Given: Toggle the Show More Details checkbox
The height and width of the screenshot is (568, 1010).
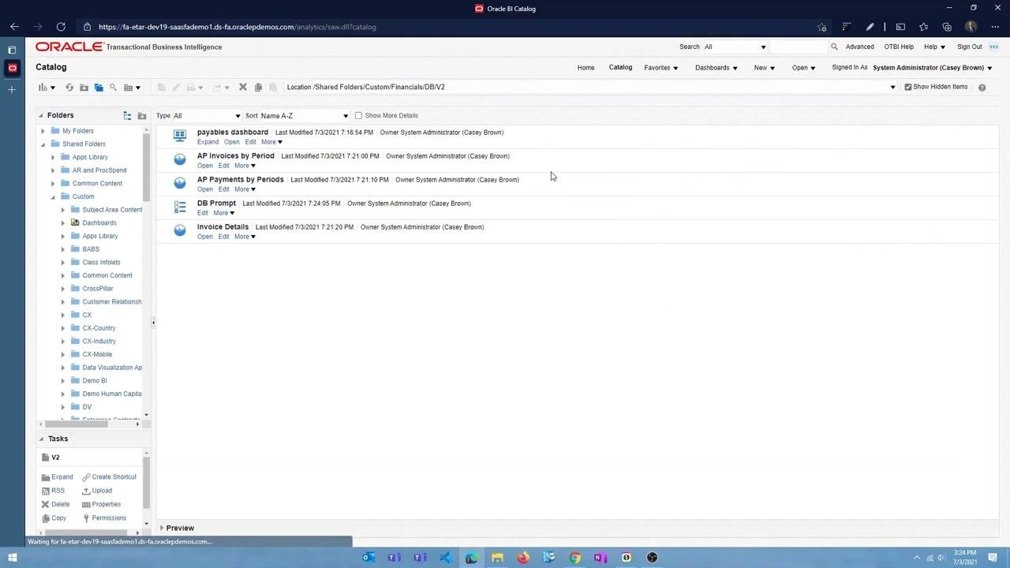Looking at the screenshot, I should pyautogui.click(x=358, y=116).
